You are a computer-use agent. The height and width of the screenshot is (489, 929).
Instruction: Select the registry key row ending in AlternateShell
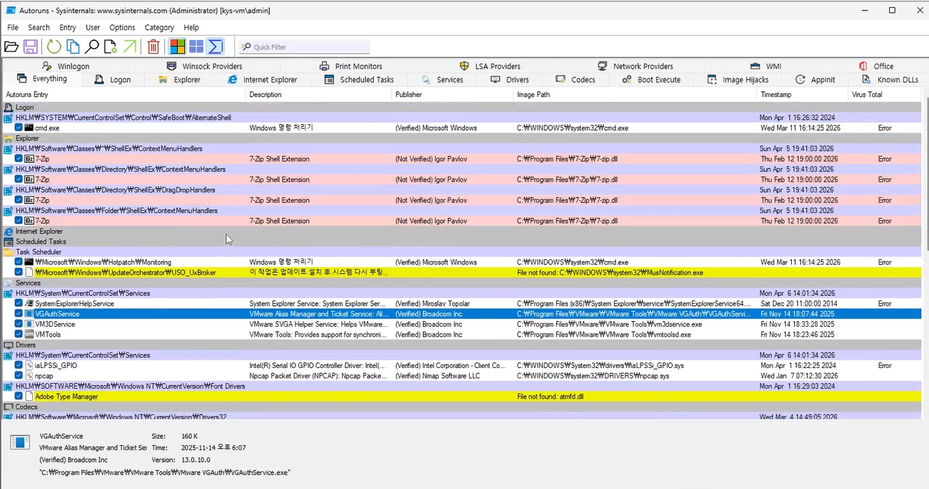coord(462,118)
